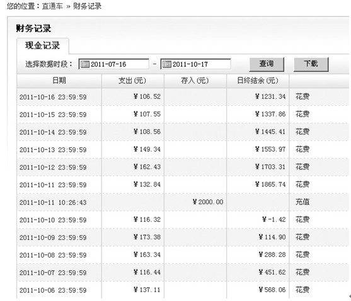Screen dimensions: 351x301
Task: Click expense value ¥107.55
Action: tap(147, 114)
